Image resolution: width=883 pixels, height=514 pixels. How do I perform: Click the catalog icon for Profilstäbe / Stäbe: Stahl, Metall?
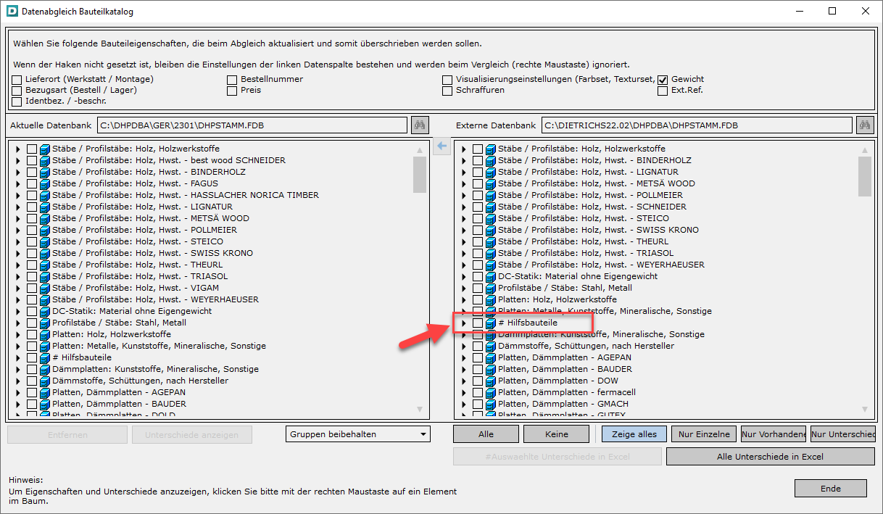43,323
